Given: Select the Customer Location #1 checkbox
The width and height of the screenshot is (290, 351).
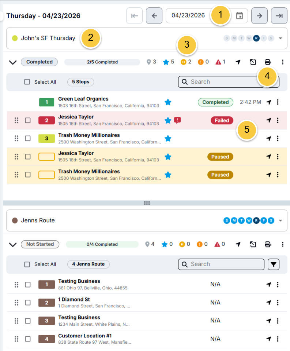Looking at the screenshot, I should [28, 339].
